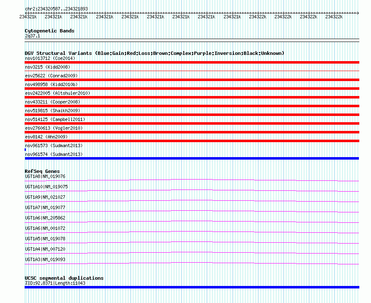Select nsv961573 (Sudmant2013) label

[x=54, y=145]
